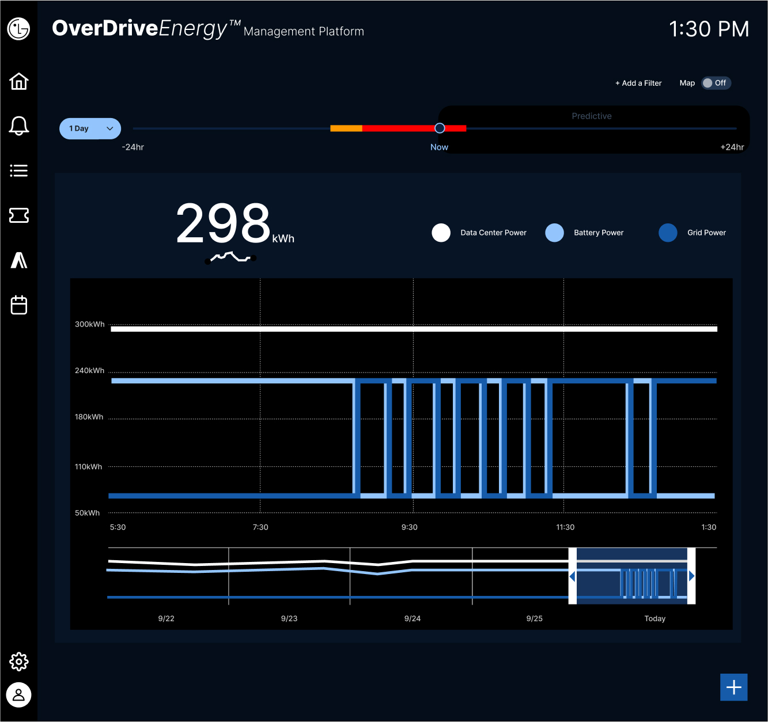Open notifications bell icon
The height and width of the screenshot is (722, 768).
[x=19, y=126]
